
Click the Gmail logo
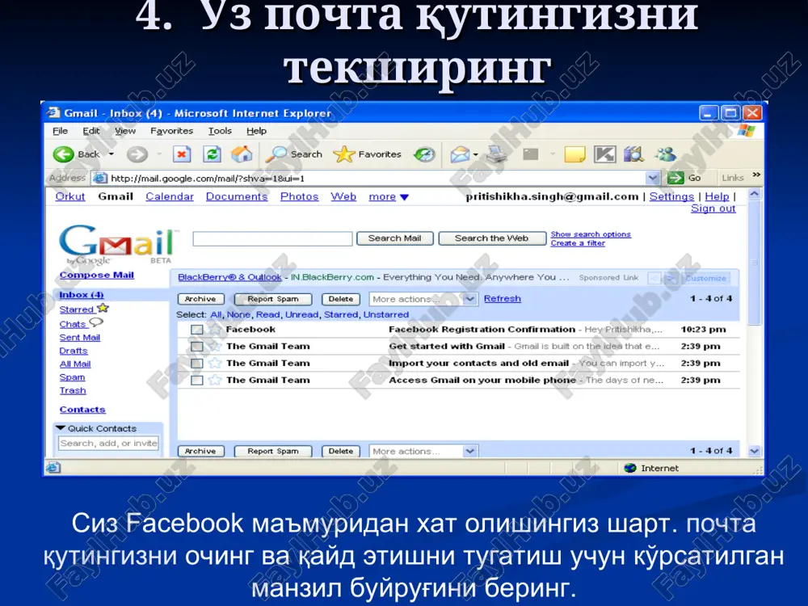[117, 244]
